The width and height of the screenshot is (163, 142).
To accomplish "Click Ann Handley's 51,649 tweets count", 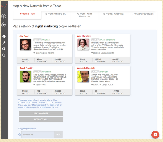I will [83, 59].
